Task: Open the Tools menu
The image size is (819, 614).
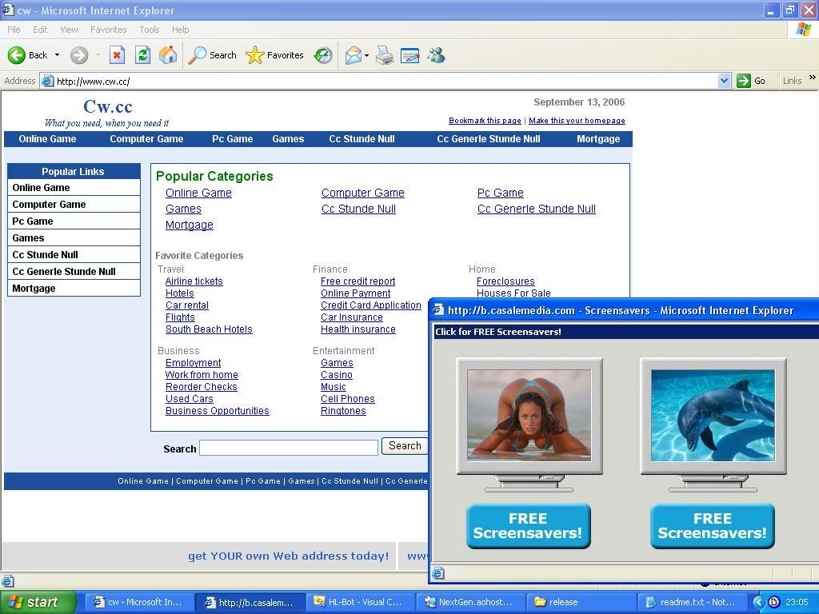Action: [x=149, y=30]
